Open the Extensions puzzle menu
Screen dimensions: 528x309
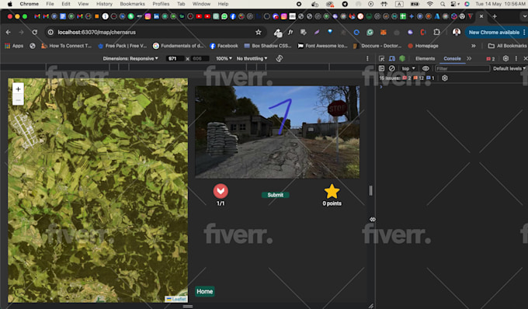[x=436, y=33]
